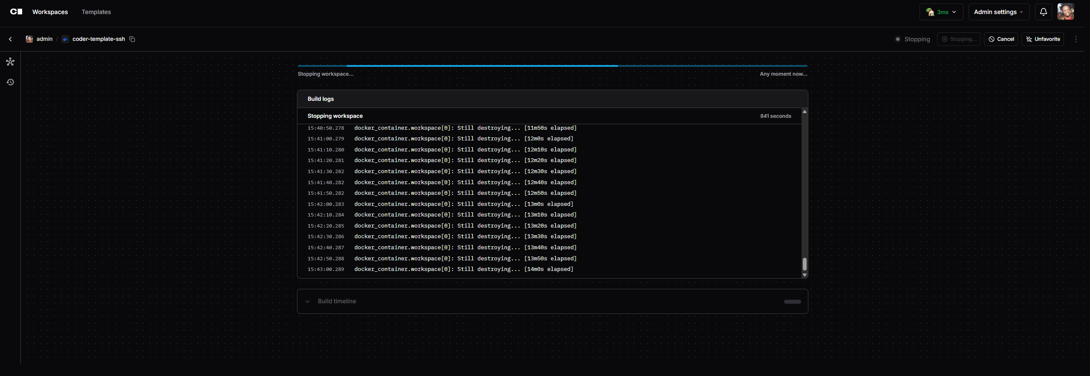Cancel the workspace stop build
Screen dimensions: 1090x376
pyautogui.click(x=1001, y=39)
